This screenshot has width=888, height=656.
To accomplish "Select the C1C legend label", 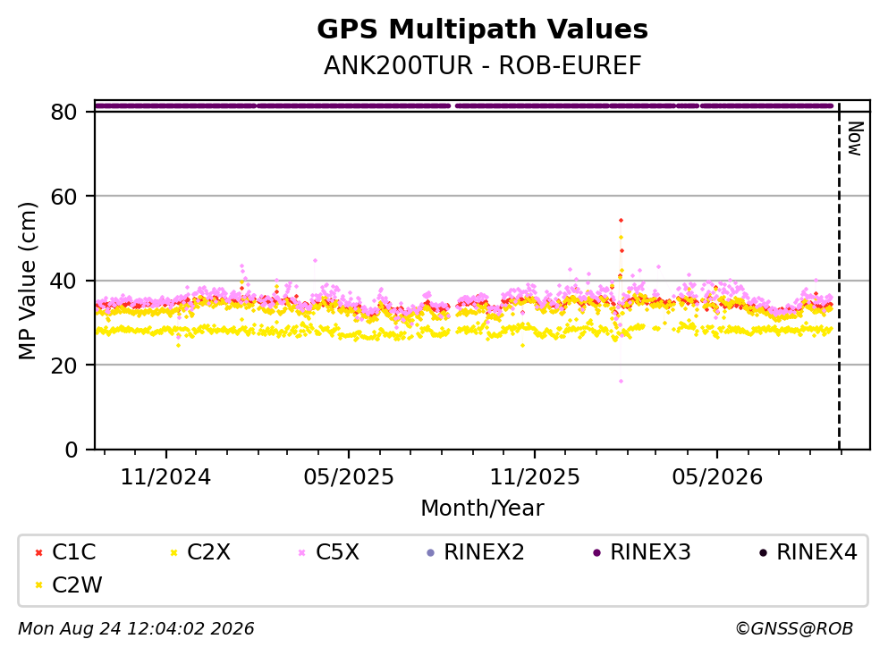I will [73, 551].
